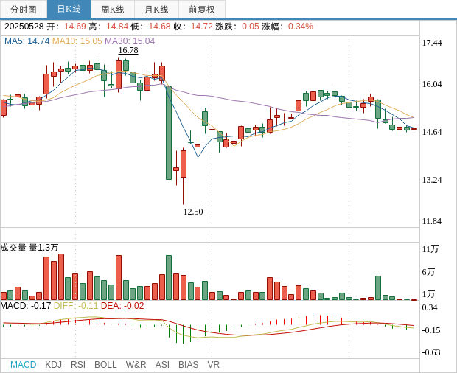Click the DIFF value in MACD panel

pos(76,306)
